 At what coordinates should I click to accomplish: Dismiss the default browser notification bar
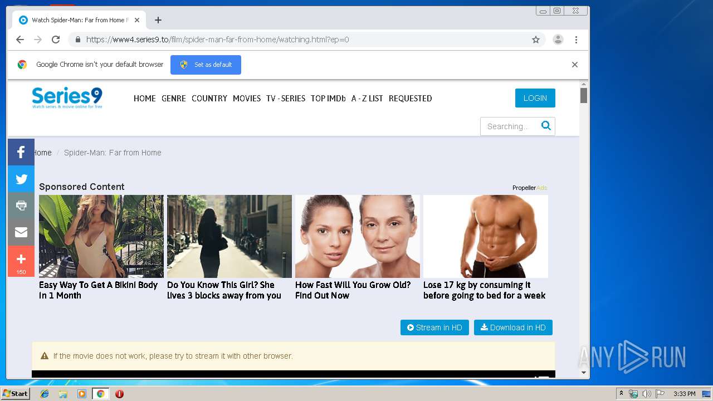click(x=575, y=65)
